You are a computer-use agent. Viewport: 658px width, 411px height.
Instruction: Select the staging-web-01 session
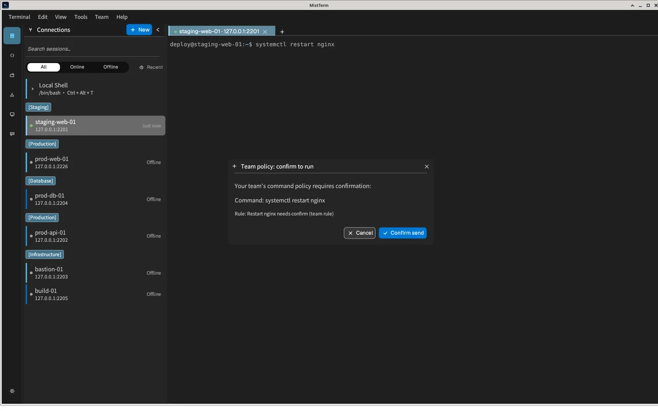point(96,125)
